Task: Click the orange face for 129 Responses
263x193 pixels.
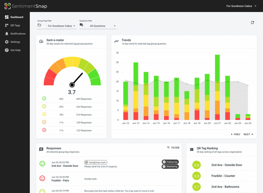Action: point(44,122)
